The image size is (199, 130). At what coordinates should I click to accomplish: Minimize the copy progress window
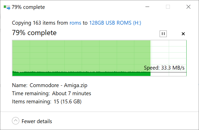[x=147, y=7]
